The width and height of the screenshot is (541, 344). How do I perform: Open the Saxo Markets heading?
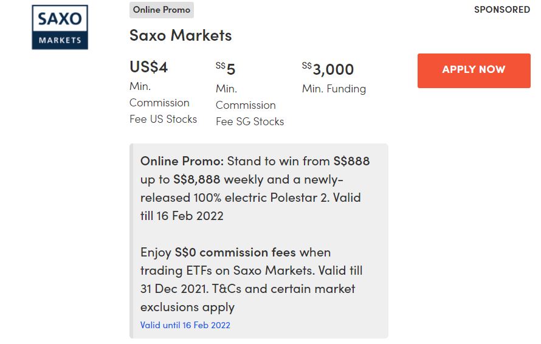coord(181,35)
